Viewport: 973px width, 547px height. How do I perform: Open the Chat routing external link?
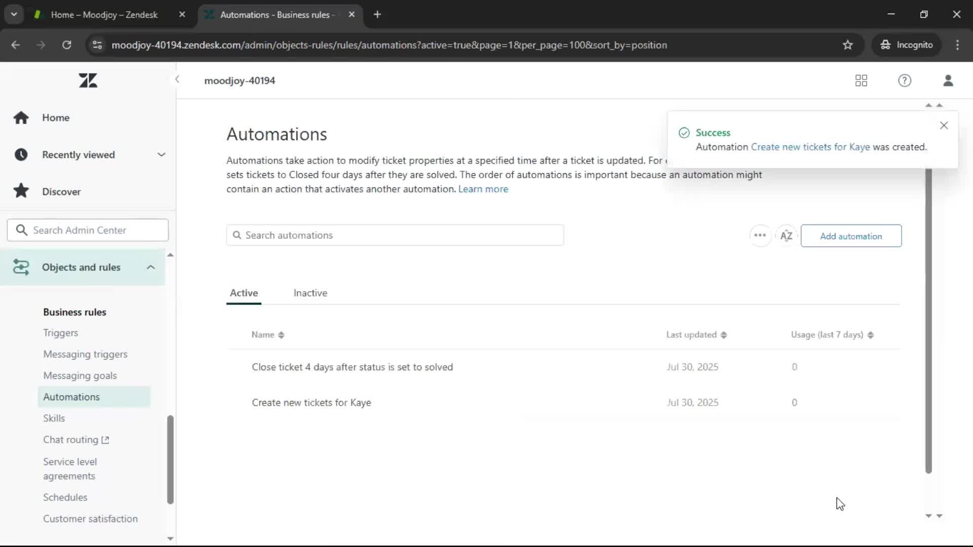click(76, 440)
